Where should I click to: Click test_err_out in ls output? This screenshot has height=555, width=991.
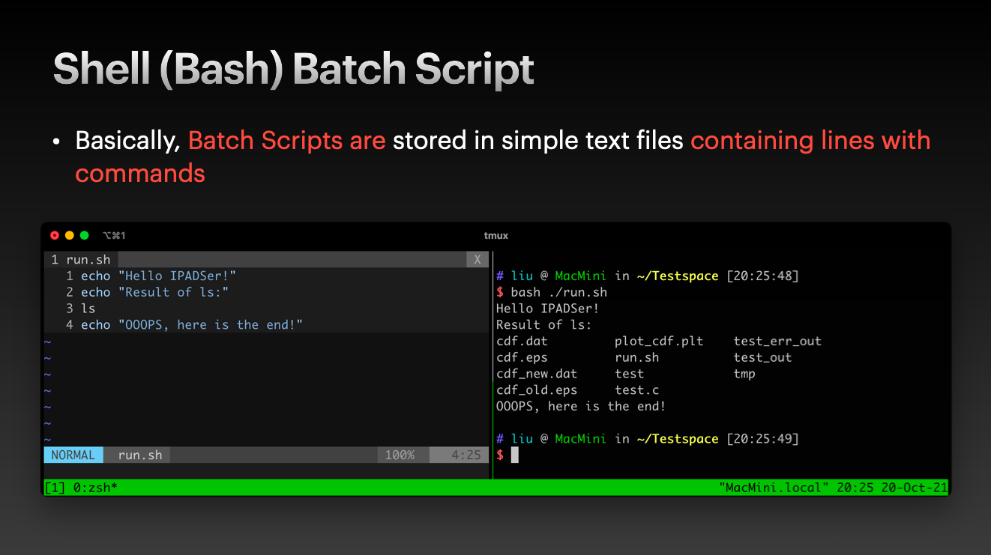[777, 341]
